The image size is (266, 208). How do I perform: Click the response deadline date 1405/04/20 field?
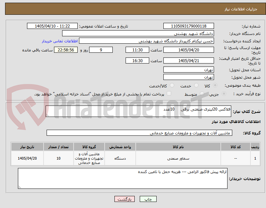click(188, 50)
